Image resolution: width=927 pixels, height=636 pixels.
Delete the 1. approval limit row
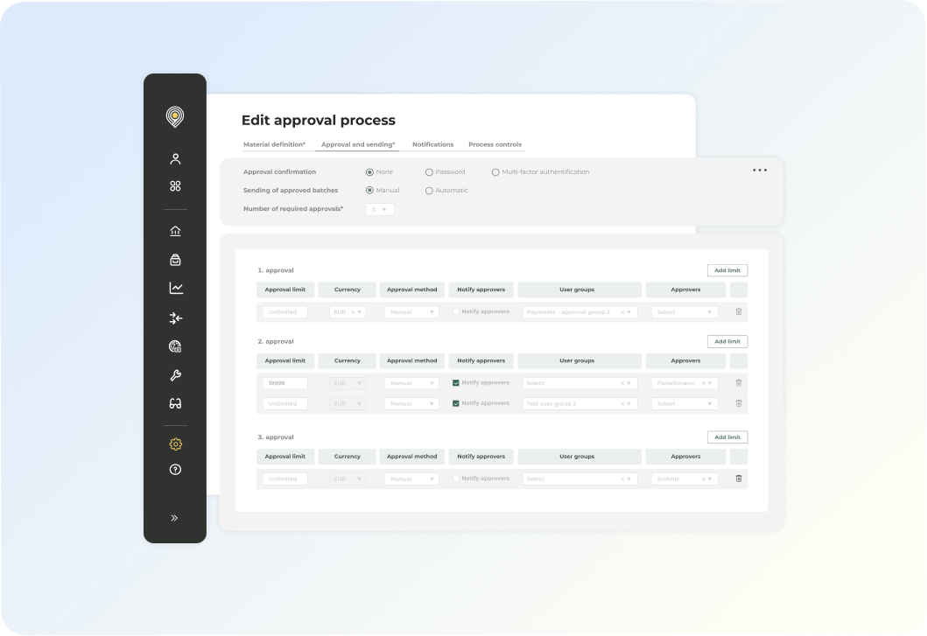pyautogui.click(x=739, y=311)
